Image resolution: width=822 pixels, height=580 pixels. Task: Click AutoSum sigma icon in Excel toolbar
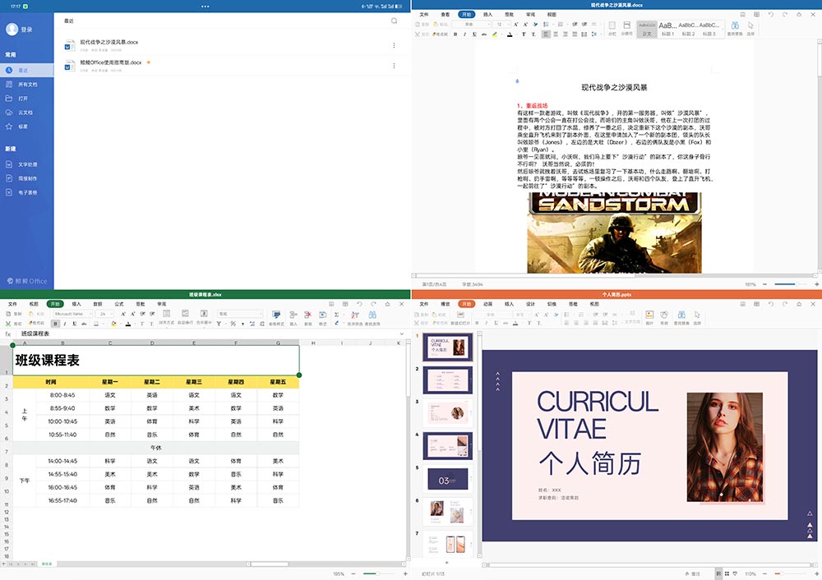click(x=336, y=315)
